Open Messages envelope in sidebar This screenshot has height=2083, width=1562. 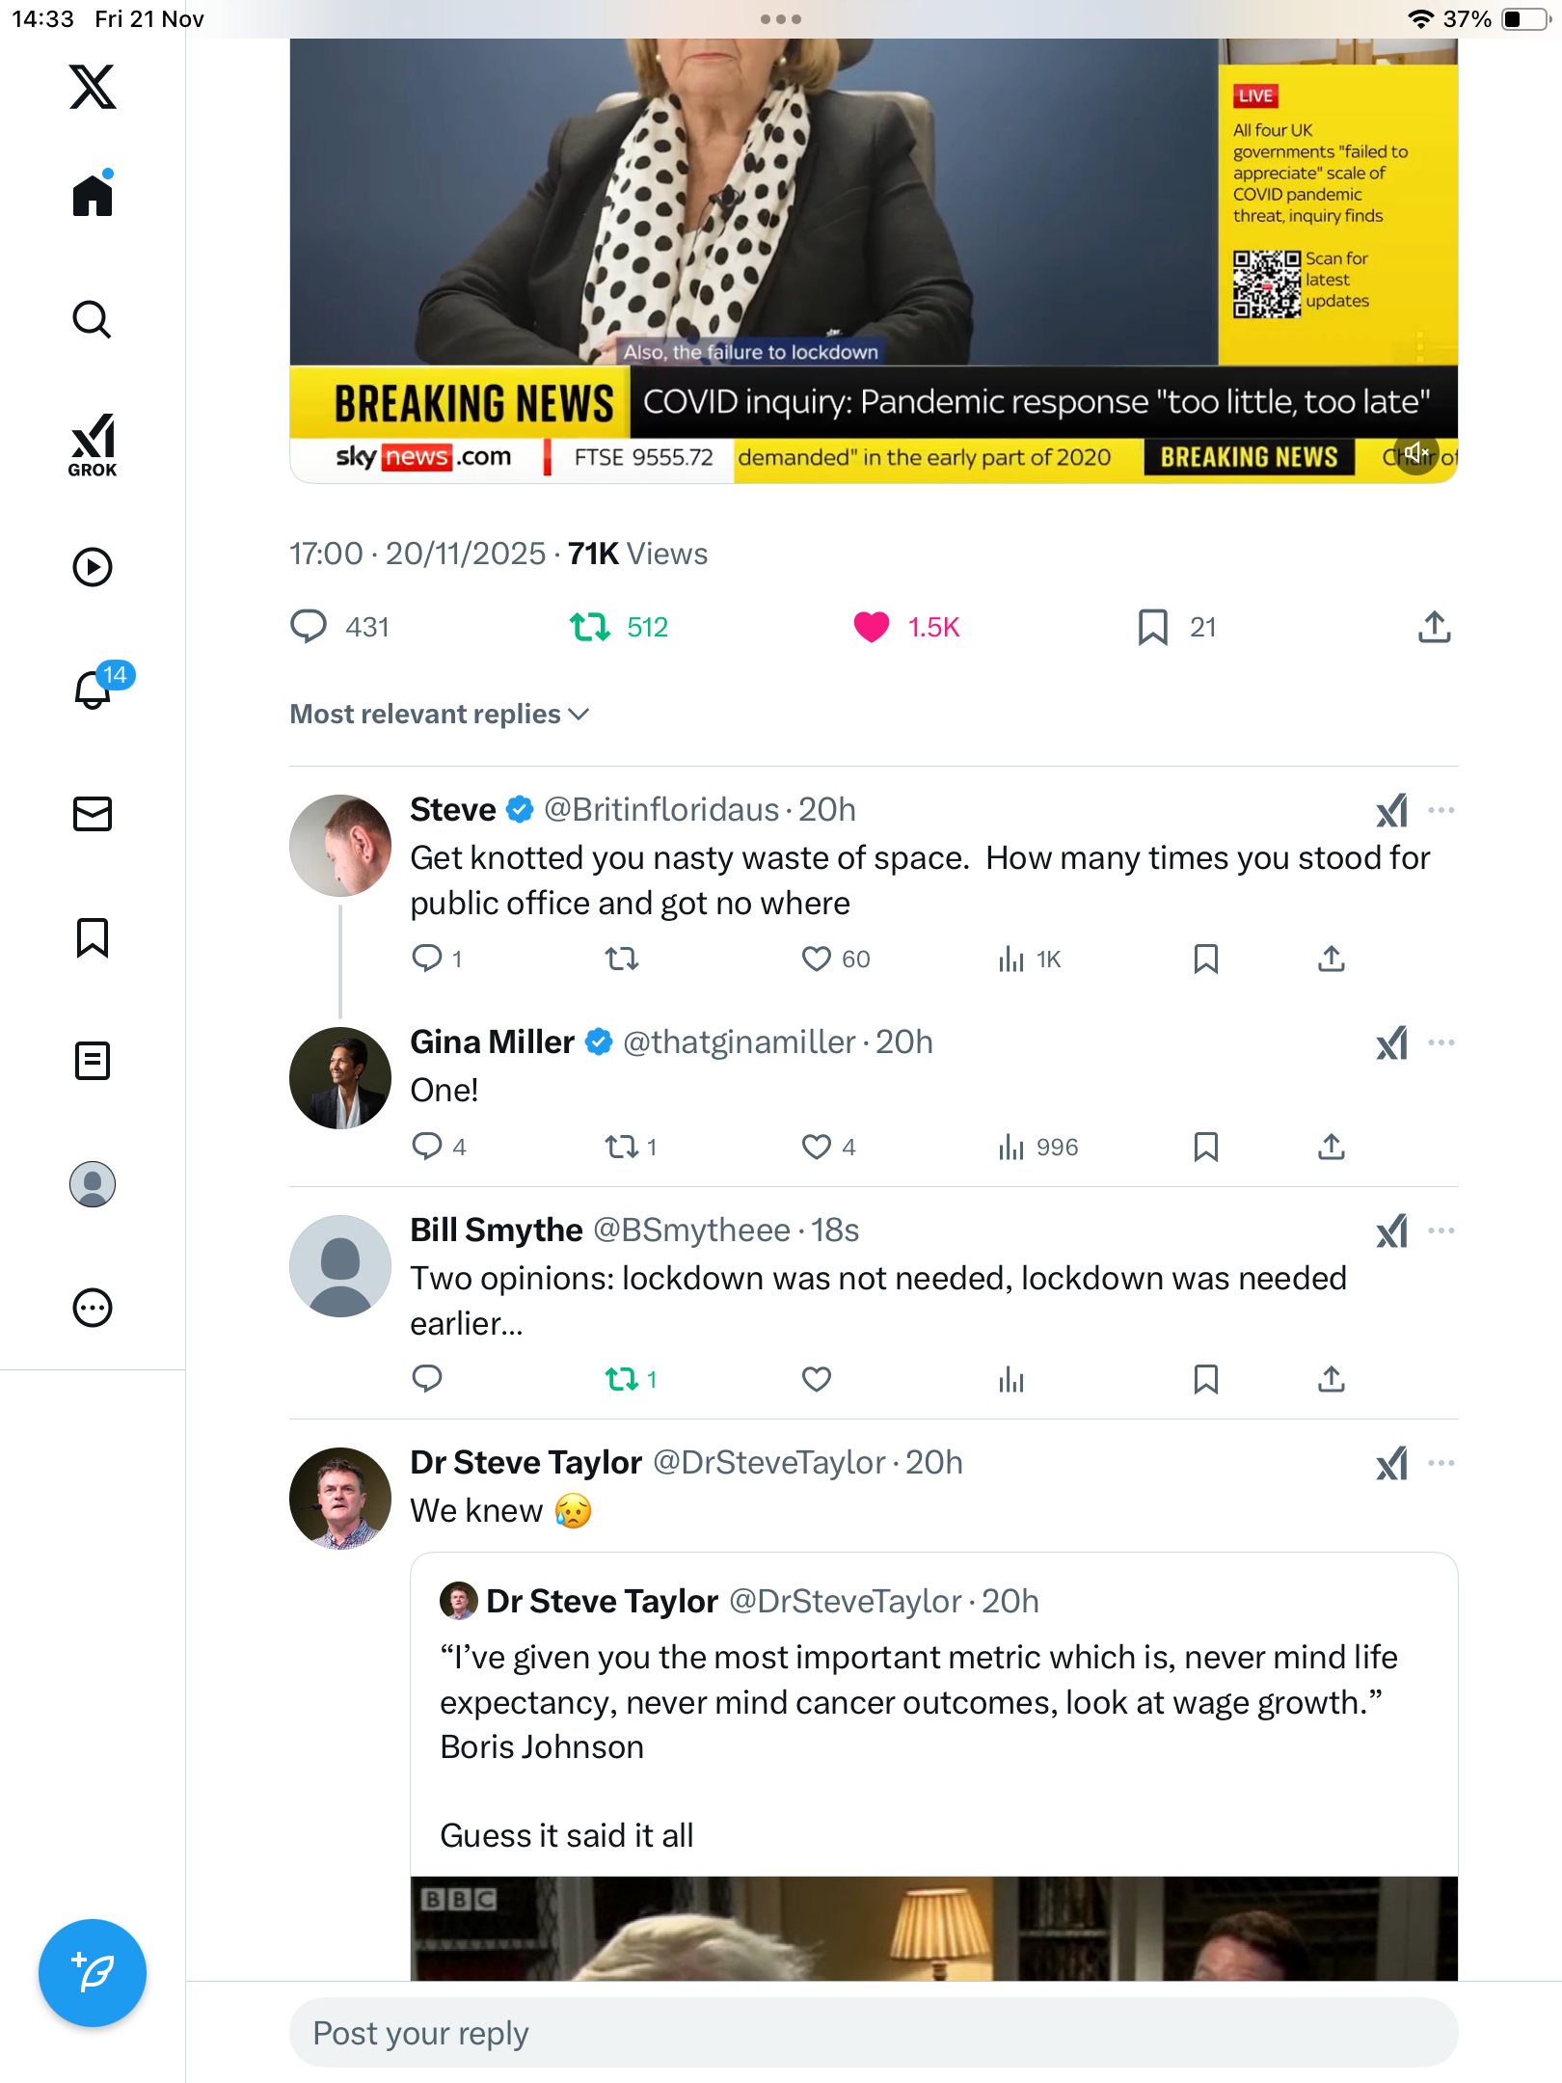click(x=93, y=814)
